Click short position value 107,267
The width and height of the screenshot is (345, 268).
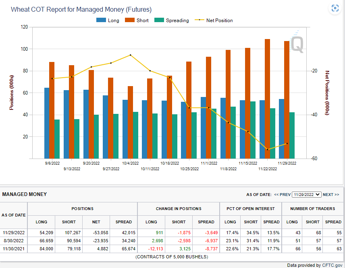click(x=73, y=233)
